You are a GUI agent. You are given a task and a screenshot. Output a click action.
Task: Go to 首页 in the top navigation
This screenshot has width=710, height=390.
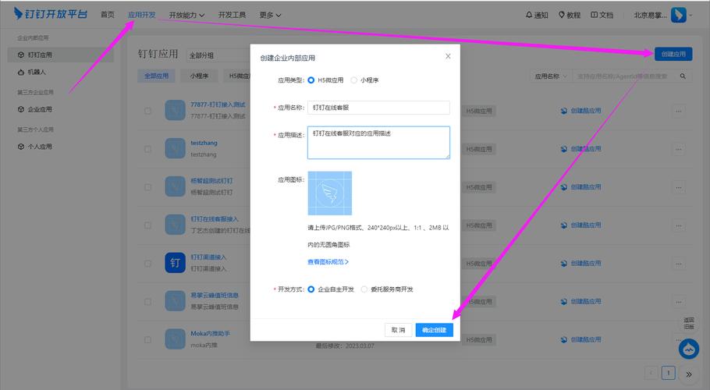[x=108, y=15]
